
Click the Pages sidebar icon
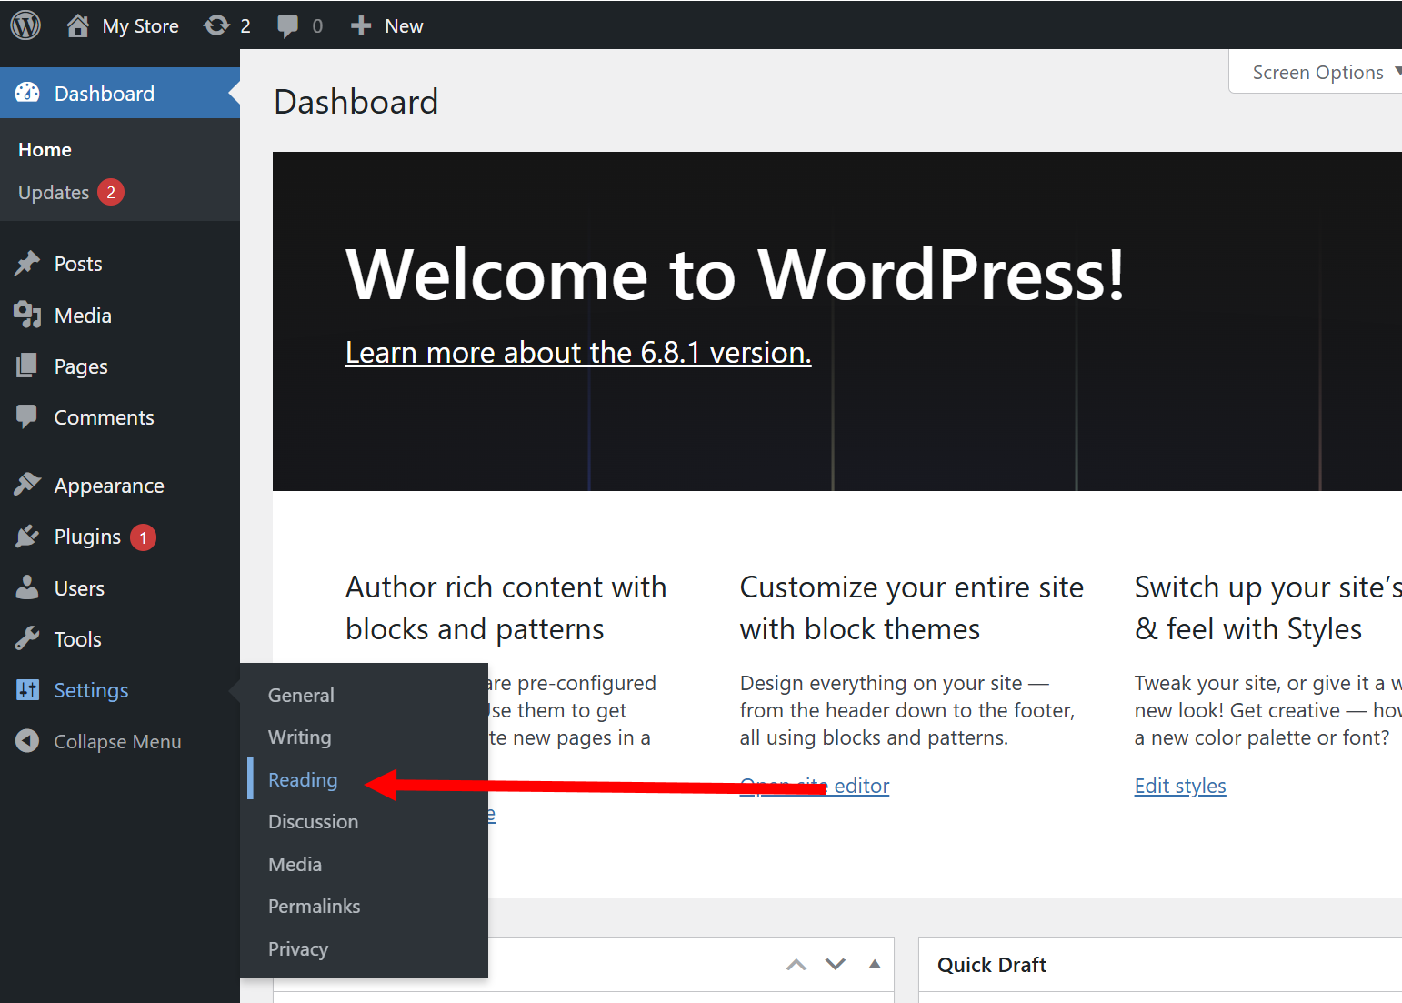(27, 366)
